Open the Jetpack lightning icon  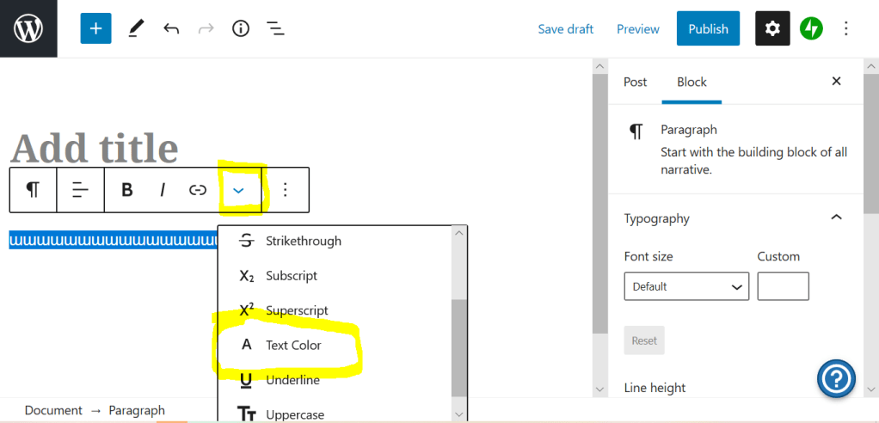pyautogui.click(x=811, y=28)
